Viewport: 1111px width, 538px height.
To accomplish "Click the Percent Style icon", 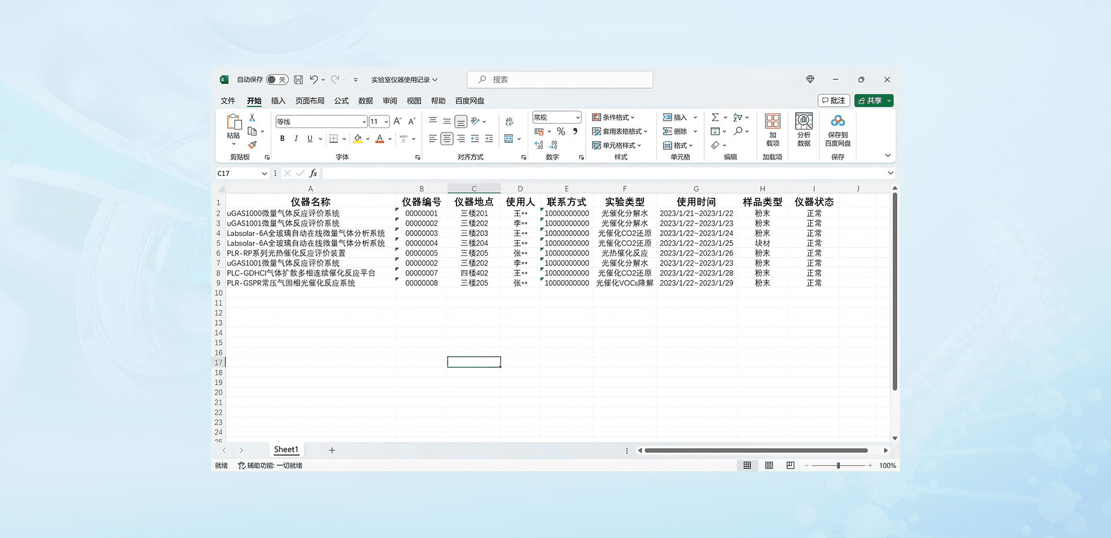I will pyautogui.click(x=561, y=132).
